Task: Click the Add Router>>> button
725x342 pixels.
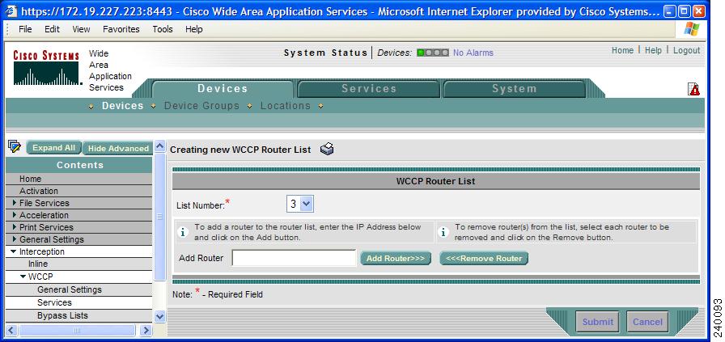Action: pos(396,259)
